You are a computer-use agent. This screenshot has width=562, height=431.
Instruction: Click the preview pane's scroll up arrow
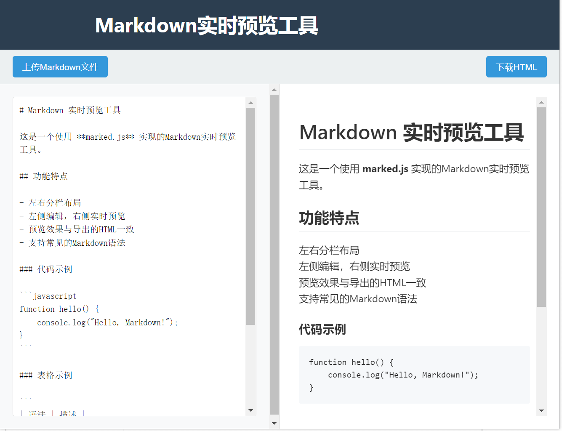coord(541,102)
